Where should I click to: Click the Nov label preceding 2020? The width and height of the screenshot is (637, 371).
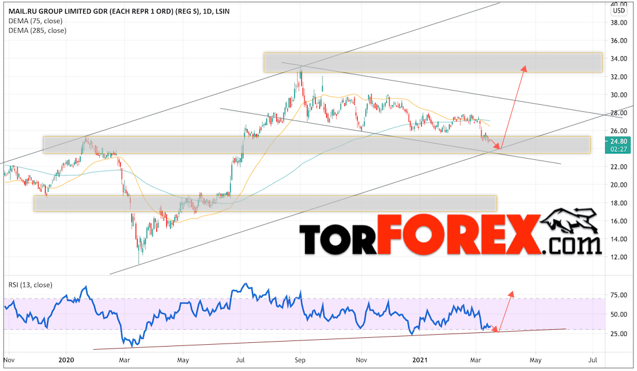9,360
